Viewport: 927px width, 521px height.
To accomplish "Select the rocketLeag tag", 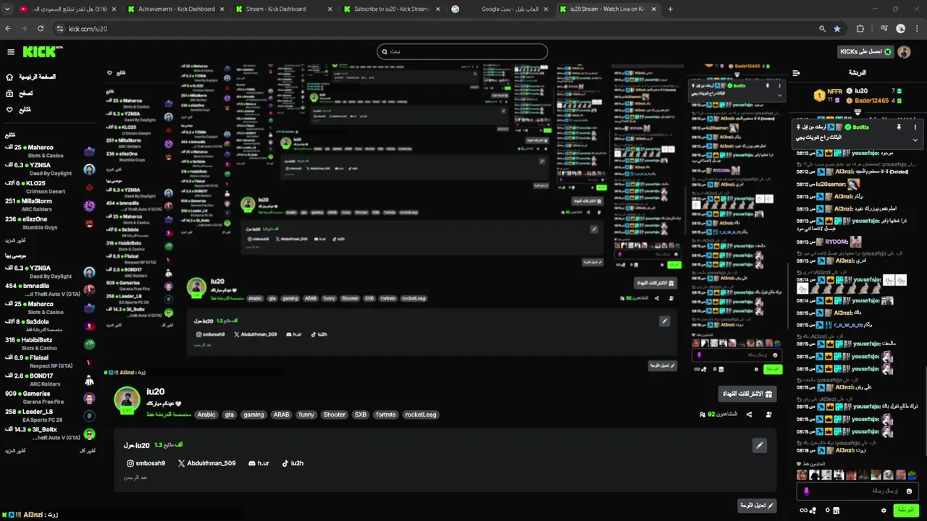I will point(421,415).
